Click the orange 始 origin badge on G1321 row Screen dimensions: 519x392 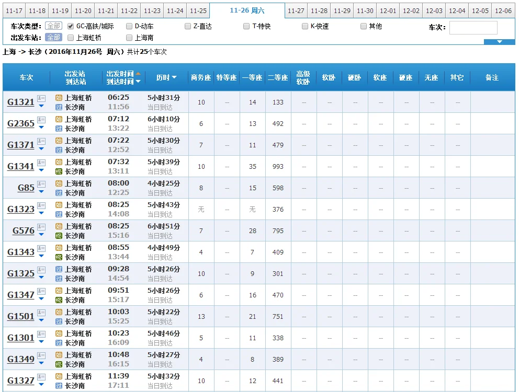[x=59, y=98]
